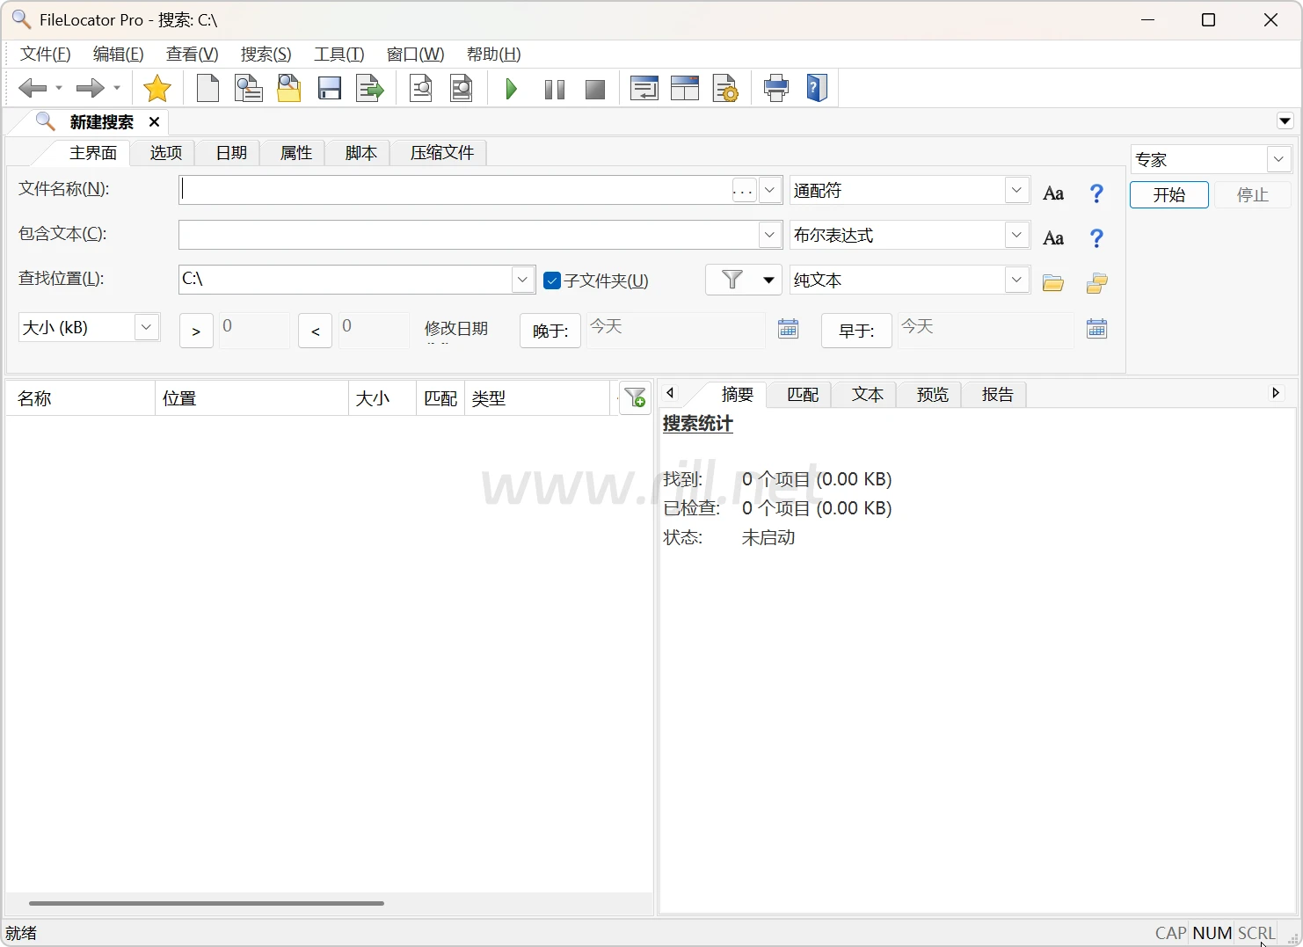Open the 大小 (kB) dropdown

(147, 327)
